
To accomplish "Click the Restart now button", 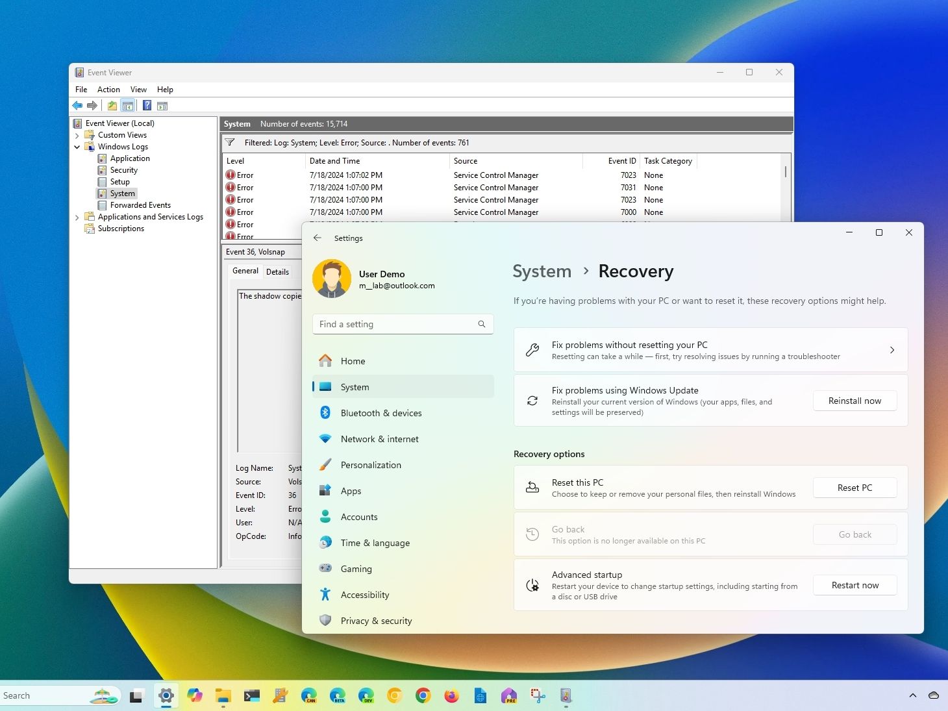I will 854,585.
